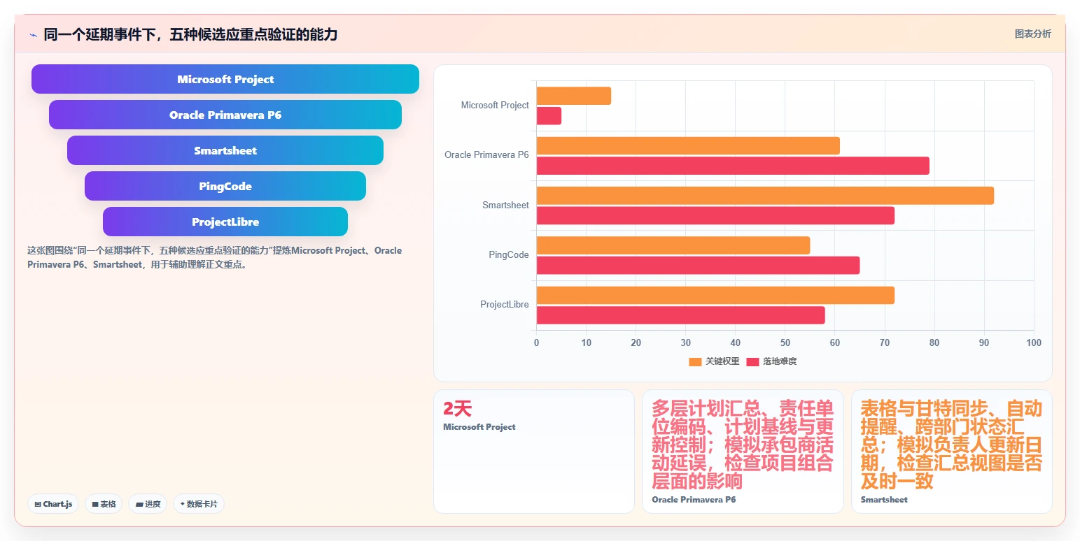Click the 2天 value in the data card
Image resolution: width=1080 pixels, height=541 pixels.
click(458, 409)
